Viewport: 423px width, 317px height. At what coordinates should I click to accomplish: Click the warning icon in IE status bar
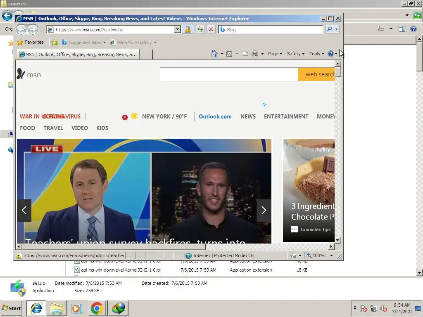tap(19, 256)
